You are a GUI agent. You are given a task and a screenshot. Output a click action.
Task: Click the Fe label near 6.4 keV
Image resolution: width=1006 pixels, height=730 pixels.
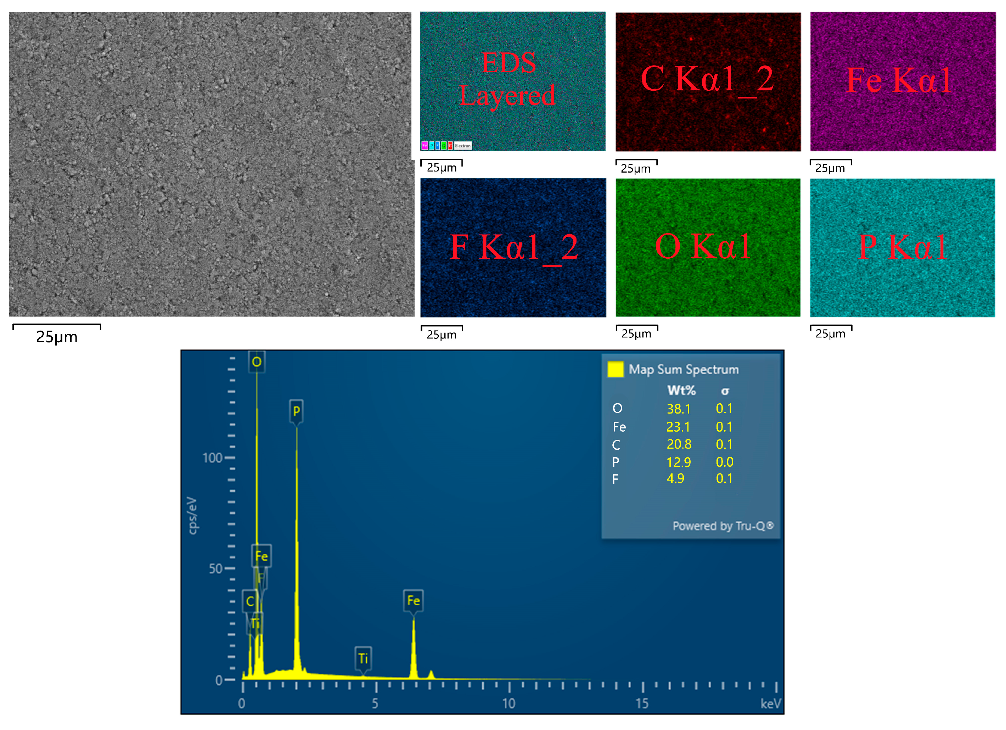[414, 601]
